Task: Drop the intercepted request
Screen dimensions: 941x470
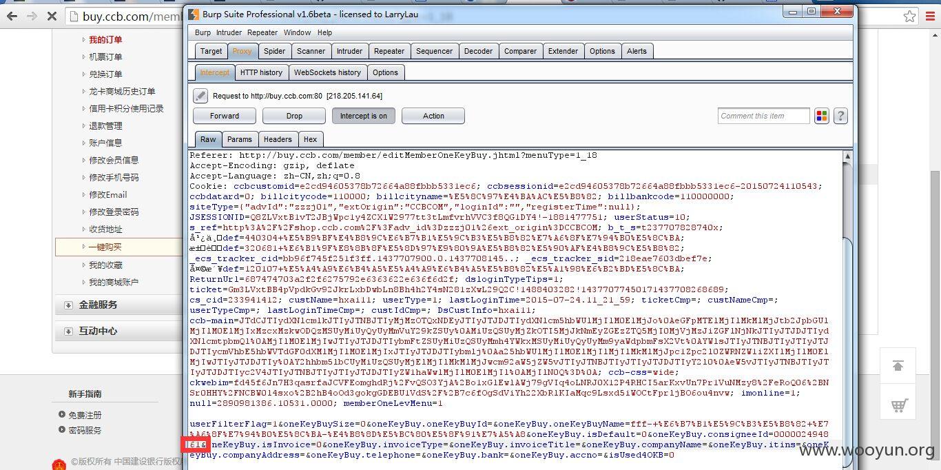Action: [x=294, y=116]
